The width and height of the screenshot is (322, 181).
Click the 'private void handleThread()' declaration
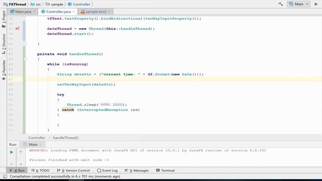click(70, 54)
